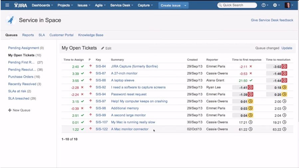This screenshot has width=299, height=168.
Task: Open issue key SIS-84
Action: [x=101, y=66]
